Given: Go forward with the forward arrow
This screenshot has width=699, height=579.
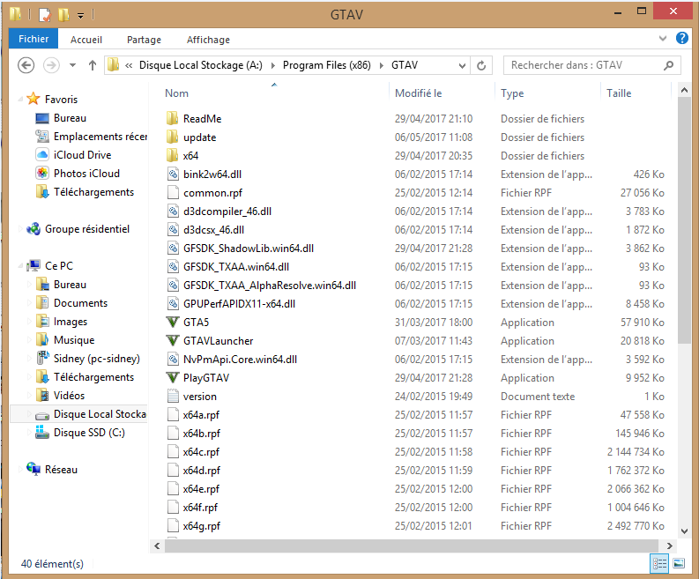Looking at the screenshot, I should 51,65.
